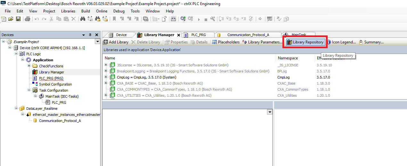Click the Placeholders toolbar button
Image resolution: width=407 pixels, height=166 pixels.
(x=226, y=42)
